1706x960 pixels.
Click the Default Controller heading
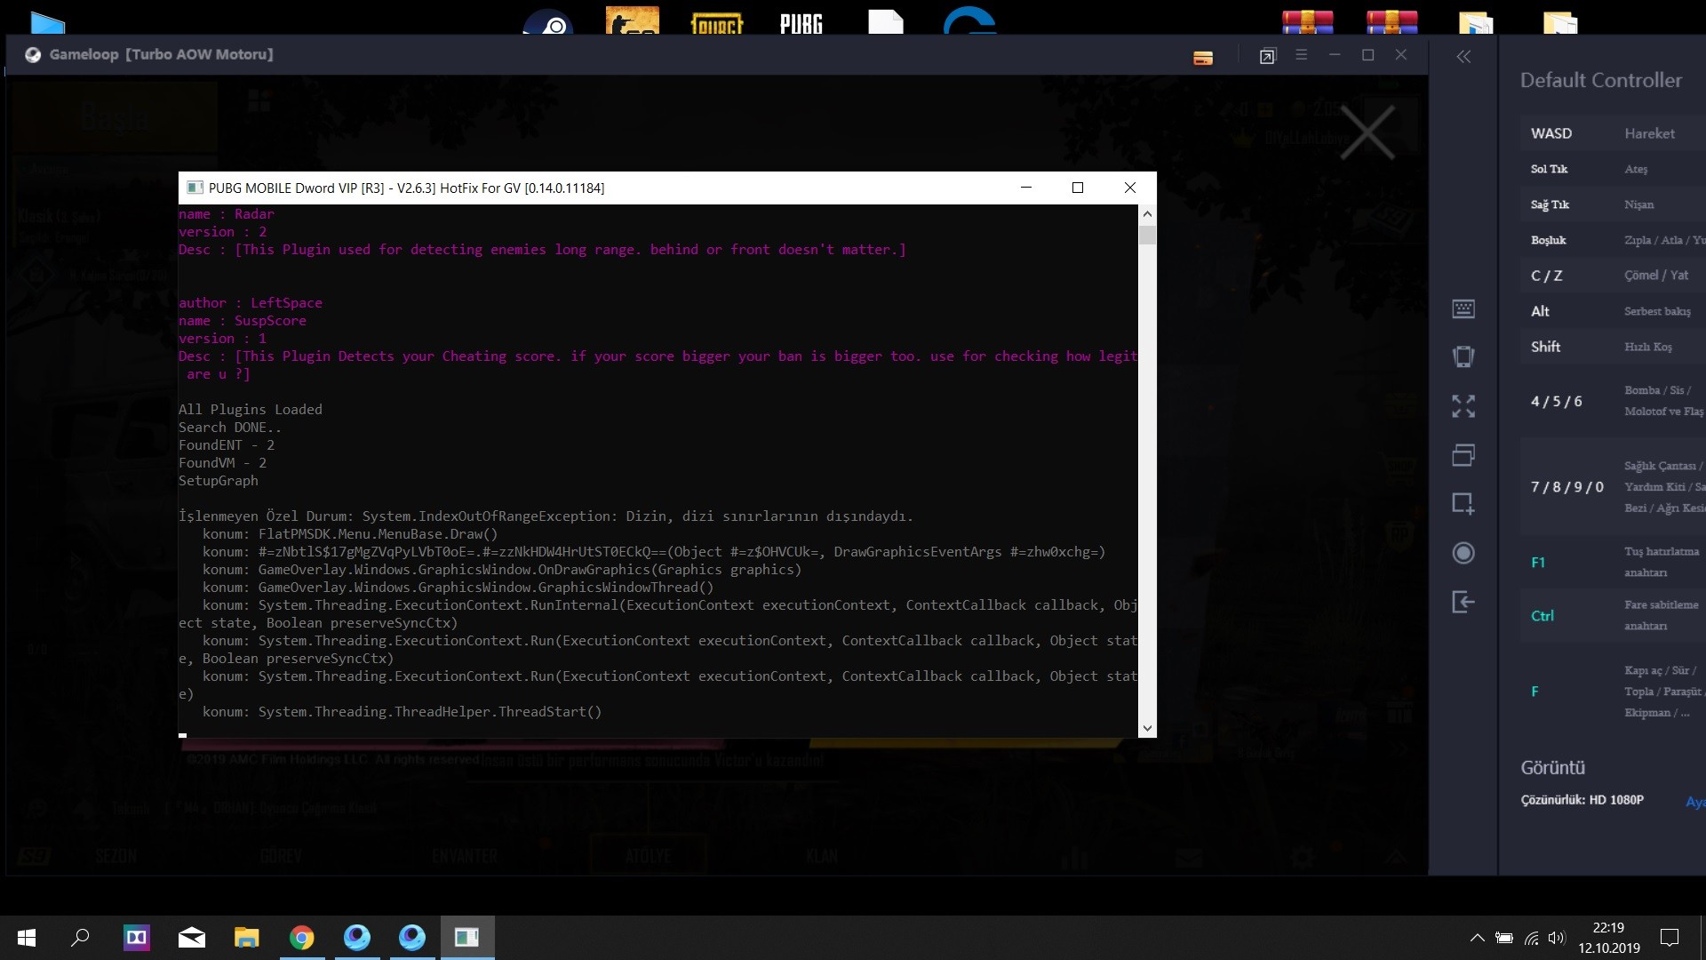click(1601, 80)
